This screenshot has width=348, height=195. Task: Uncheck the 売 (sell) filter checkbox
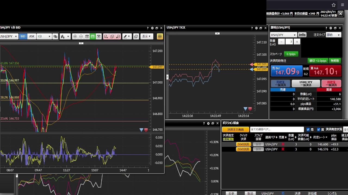pos(308,130)
